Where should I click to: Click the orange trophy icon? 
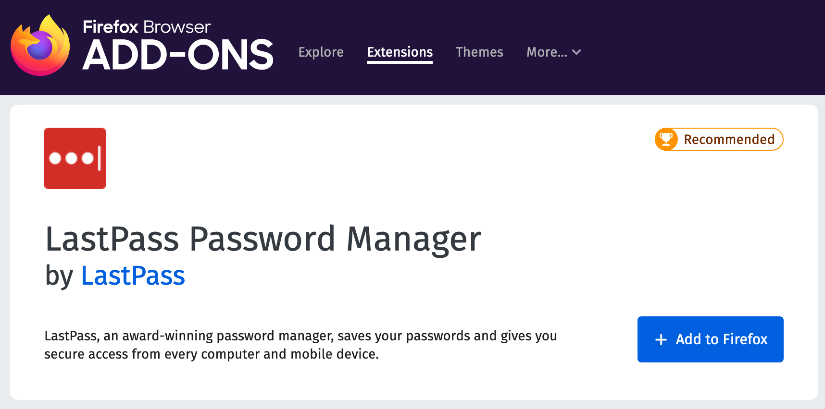666,139
